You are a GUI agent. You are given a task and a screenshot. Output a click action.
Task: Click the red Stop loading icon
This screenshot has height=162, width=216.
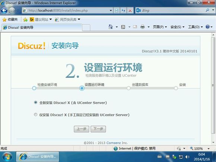click(130, 10)
